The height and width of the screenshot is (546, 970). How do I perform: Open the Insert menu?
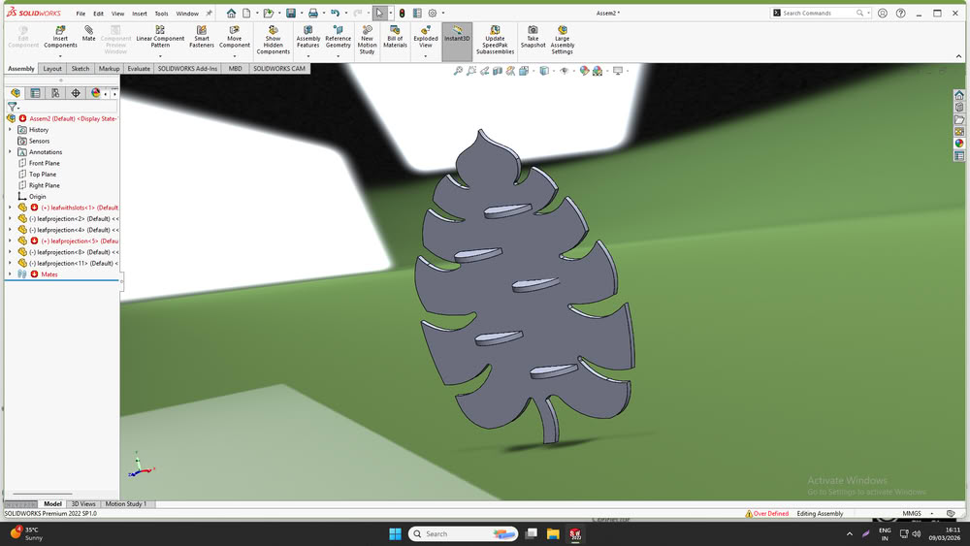click(139, 13)
